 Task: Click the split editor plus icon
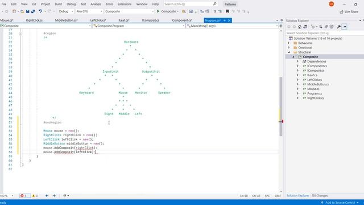point(281,26)
